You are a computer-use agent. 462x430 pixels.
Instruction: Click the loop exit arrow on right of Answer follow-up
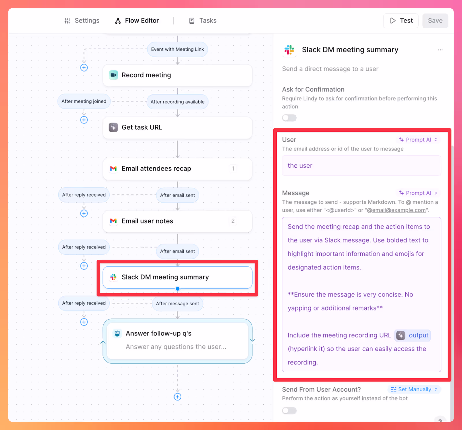tap(252, 340)
